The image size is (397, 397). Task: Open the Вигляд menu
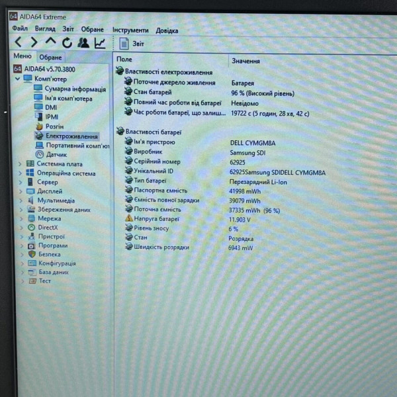click(x=45, y=28)
